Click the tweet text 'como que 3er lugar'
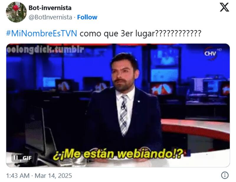 117,33
